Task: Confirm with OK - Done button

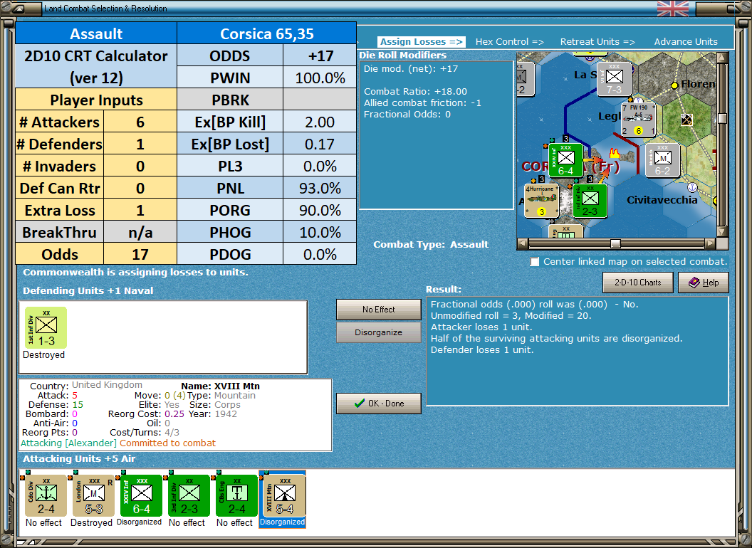Action: [x=378, y=404]
